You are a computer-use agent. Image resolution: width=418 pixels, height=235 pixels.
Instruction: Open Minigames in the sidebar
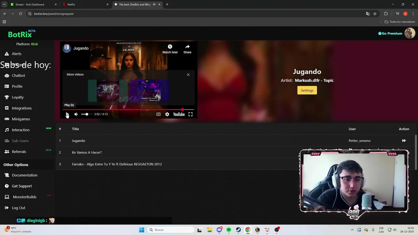[x=21, y=119]
